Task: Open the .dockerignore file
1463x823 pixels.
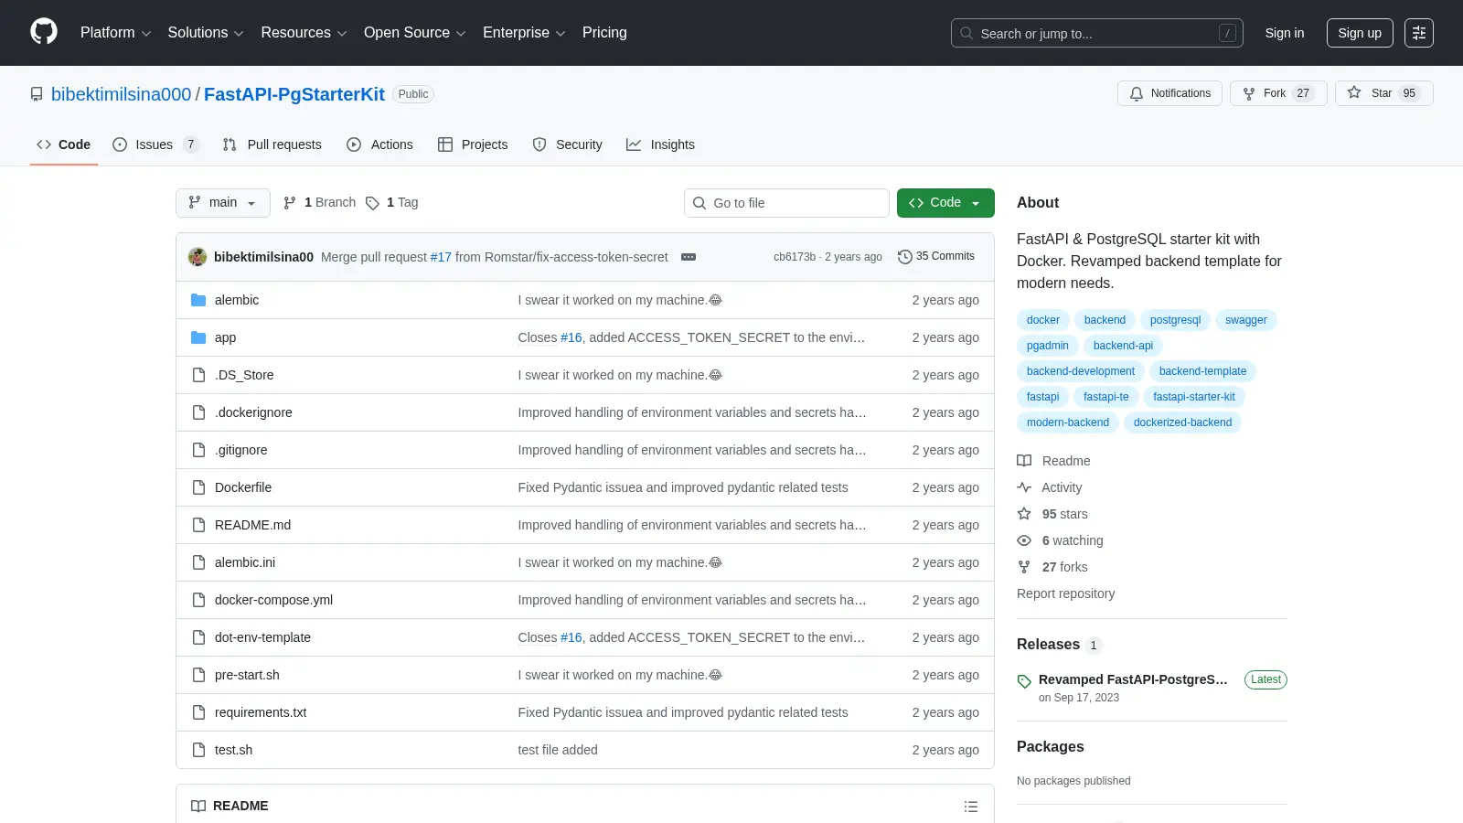Action: point(253,412)
